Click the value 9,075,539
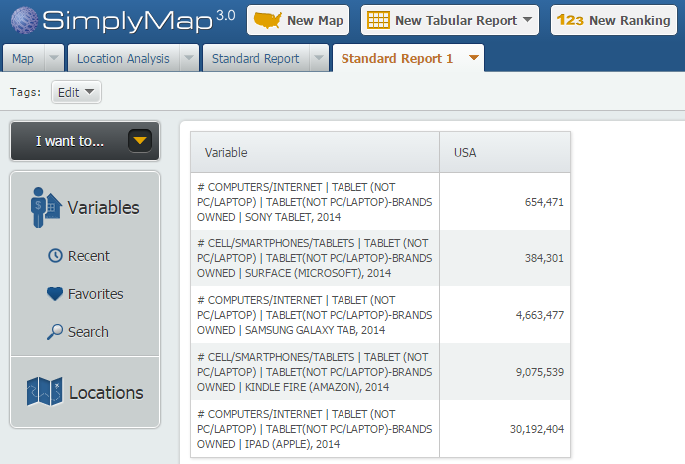 pyautogui.click(x=540, y=372)
